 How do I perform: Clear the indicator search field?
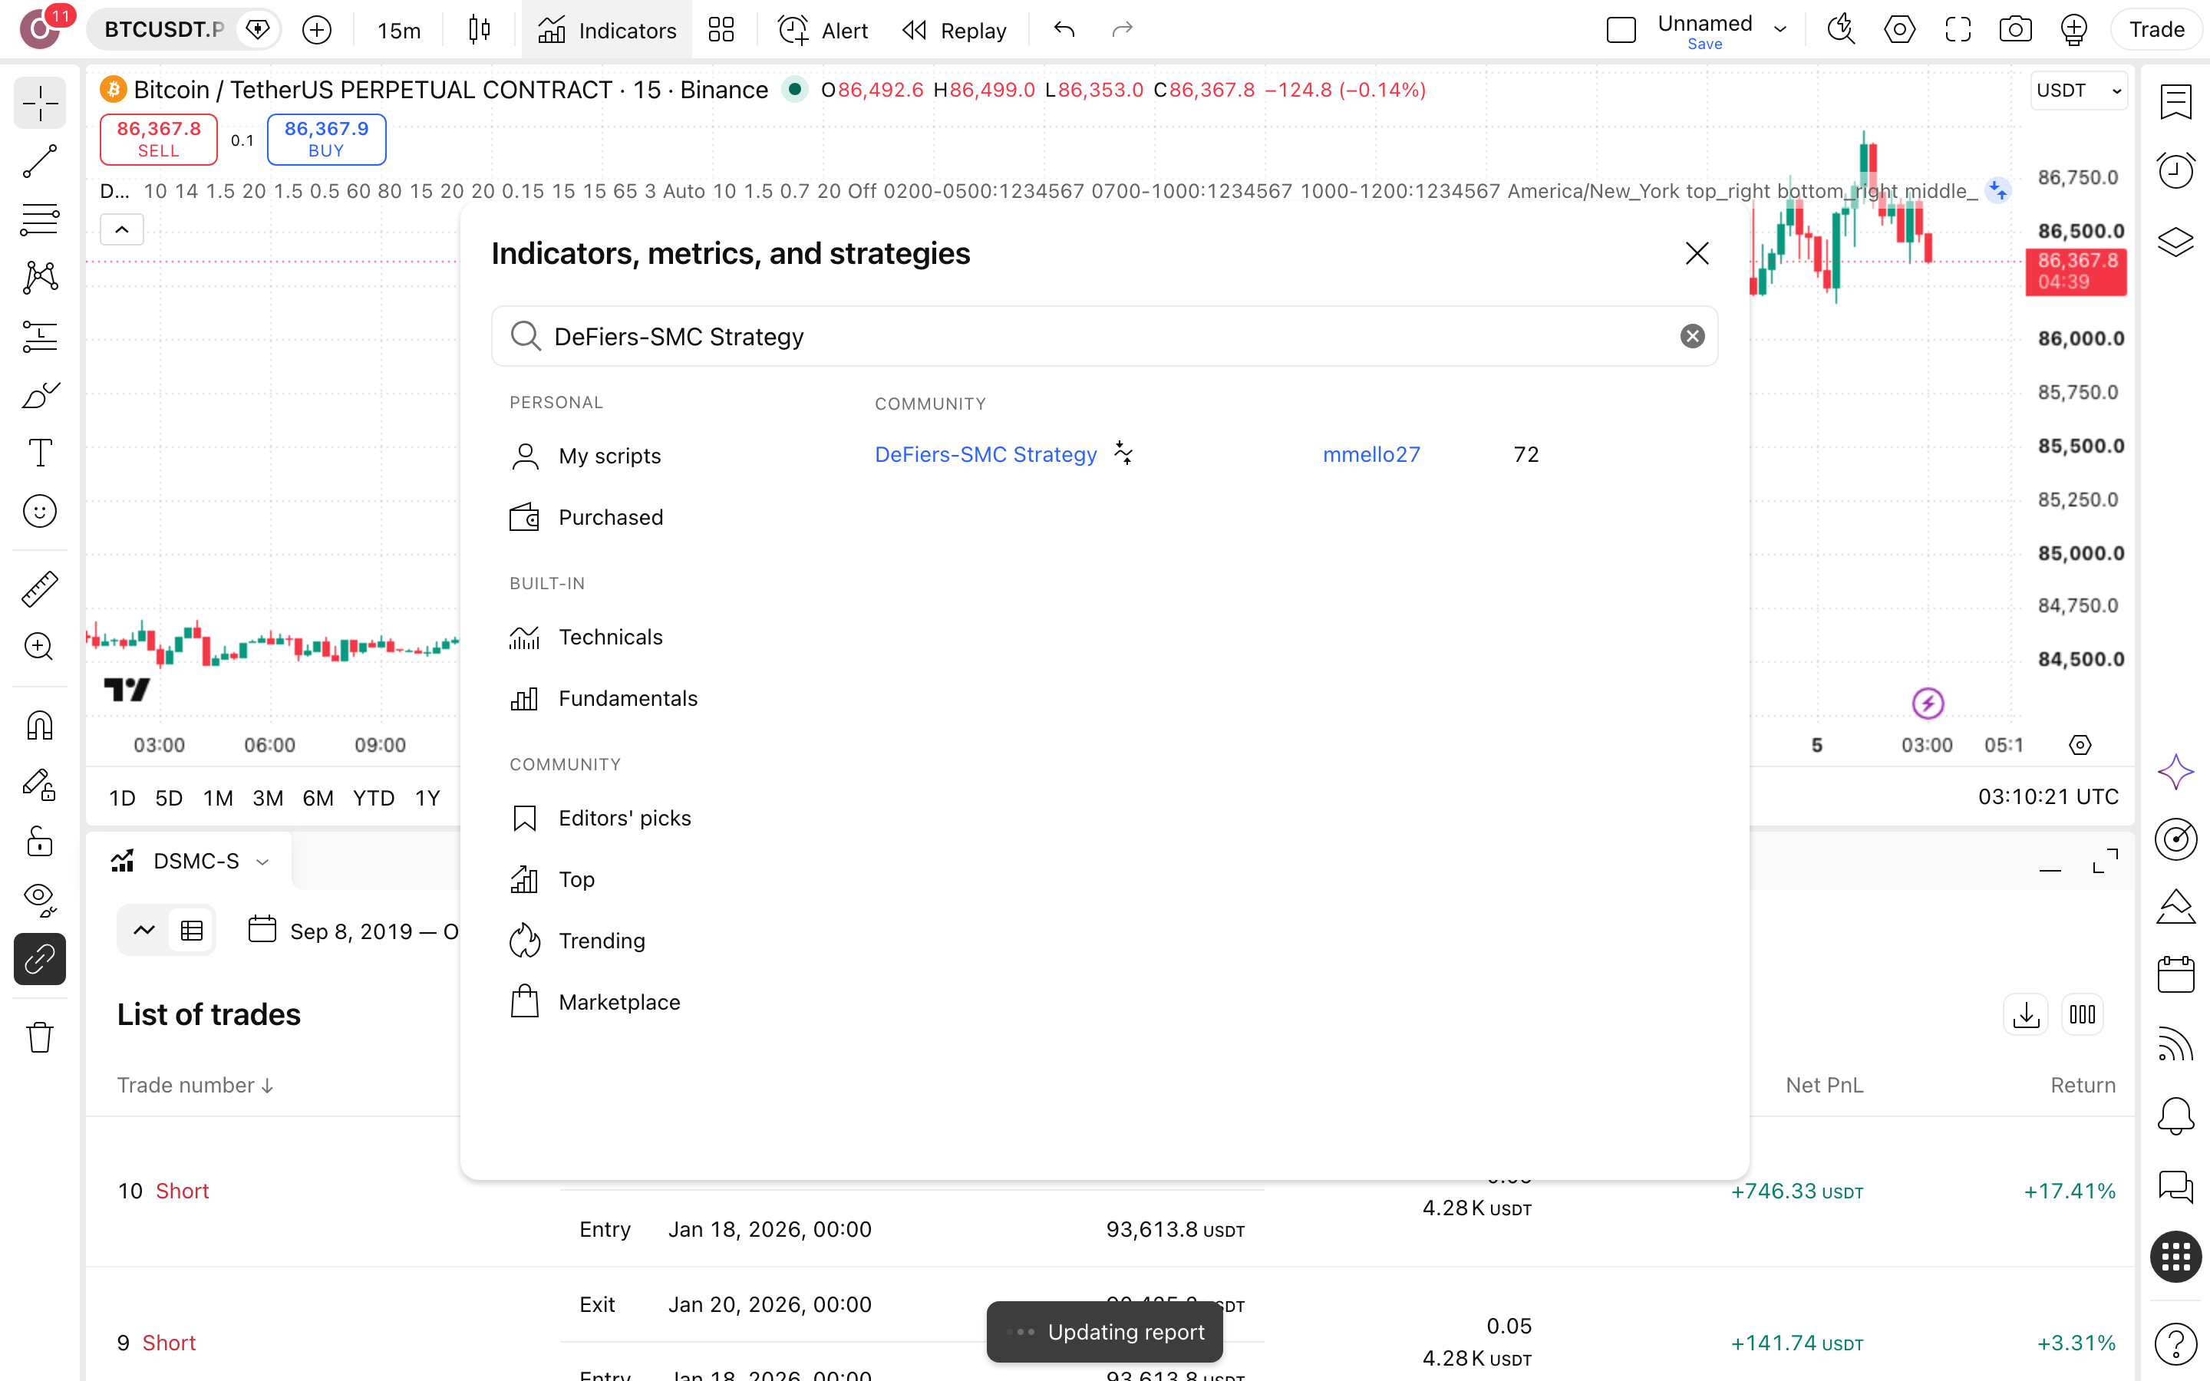[1692, 337]
